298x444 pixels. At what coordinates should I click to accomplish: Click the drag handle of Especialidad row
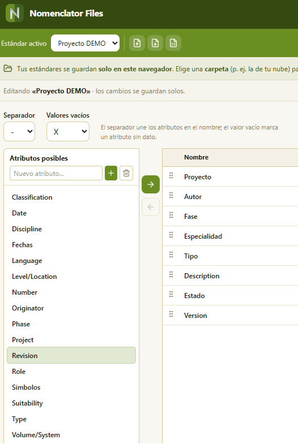coord(171,235)
